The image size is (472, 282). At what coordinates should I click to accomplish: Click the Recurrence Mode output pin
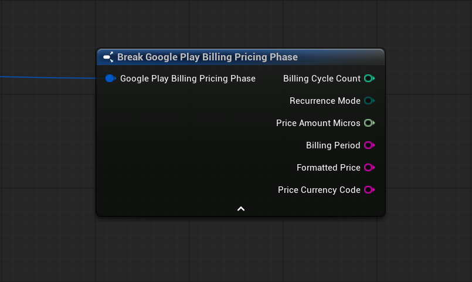369,101
